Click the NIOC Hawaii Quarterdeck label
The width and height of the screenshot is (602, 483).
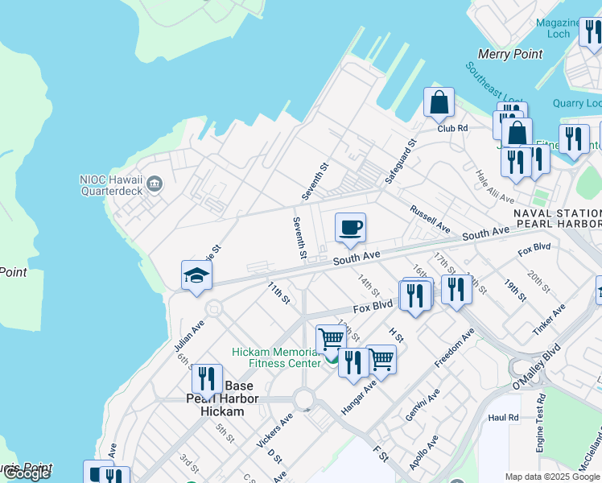point(111,185)
